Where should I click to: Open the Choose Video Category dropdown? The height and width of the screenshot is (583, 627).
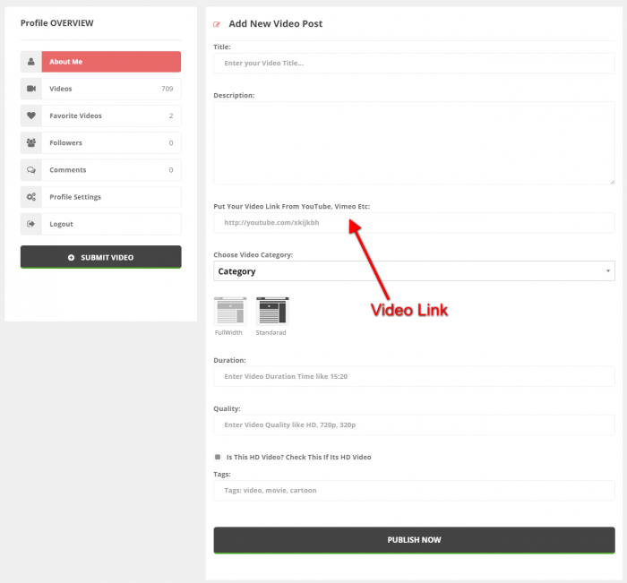pyautogui.click(x=414, y=271)
